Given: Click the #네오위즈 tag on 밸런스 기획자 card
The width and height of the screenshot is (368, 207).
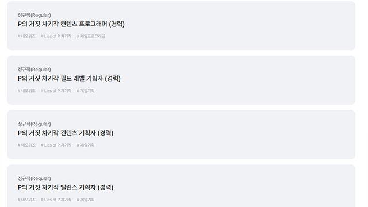Looking at the screenshot, I should click(26, 200).
